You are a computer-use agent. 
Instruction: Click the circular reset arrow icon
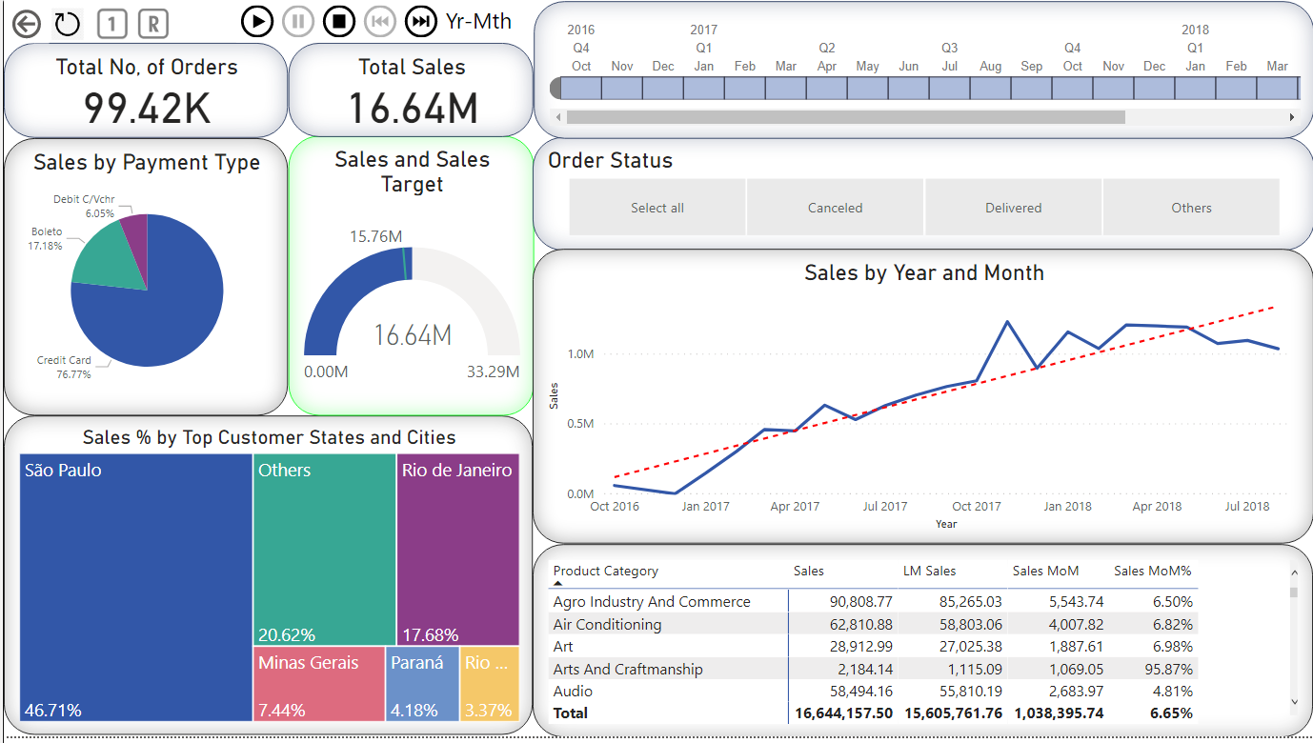point(67,24)
